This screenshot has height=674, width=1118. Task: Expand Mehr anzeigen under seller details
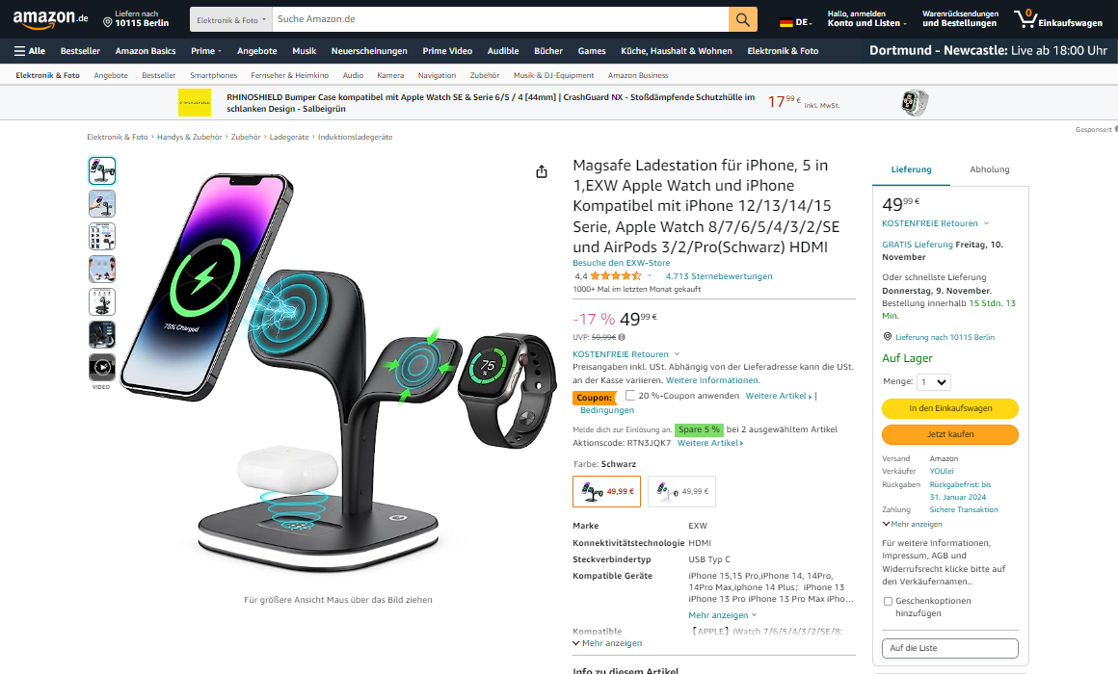(912, 524)
